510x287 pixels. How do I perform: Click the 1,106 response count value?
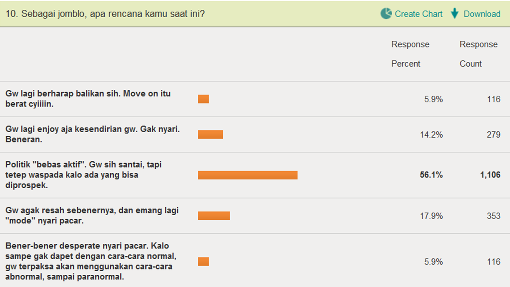tap(490, 175)
